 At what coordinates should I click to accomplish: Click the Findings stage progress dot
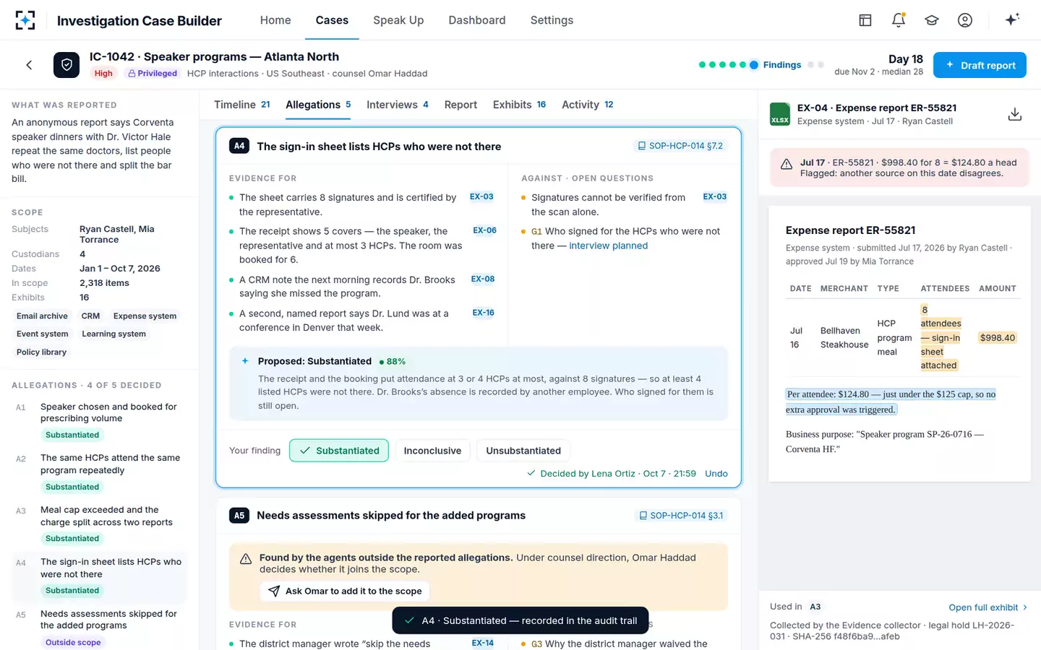click(x=754, y=65)
